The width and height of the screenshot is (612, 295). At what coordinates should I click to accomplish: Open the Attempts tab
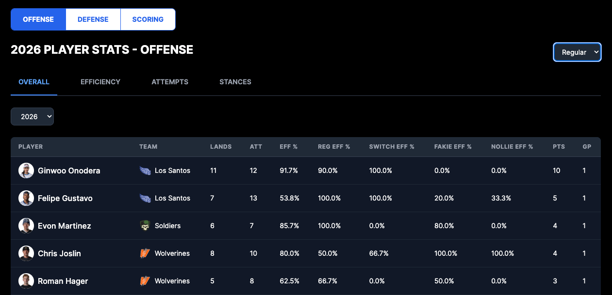[x=170, y=82]
